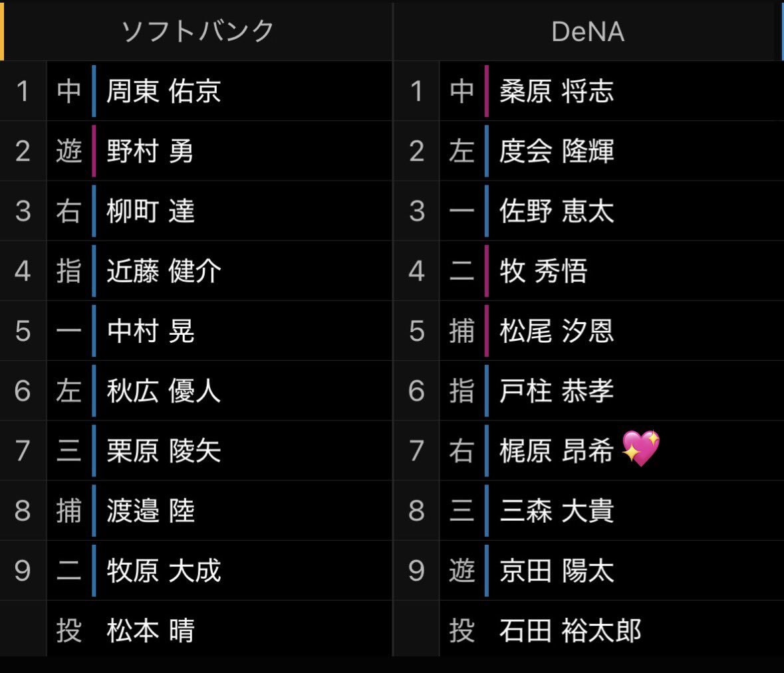
Task: Open player 近藤 健介 in the lineup
Action: [x=164, y=271]
